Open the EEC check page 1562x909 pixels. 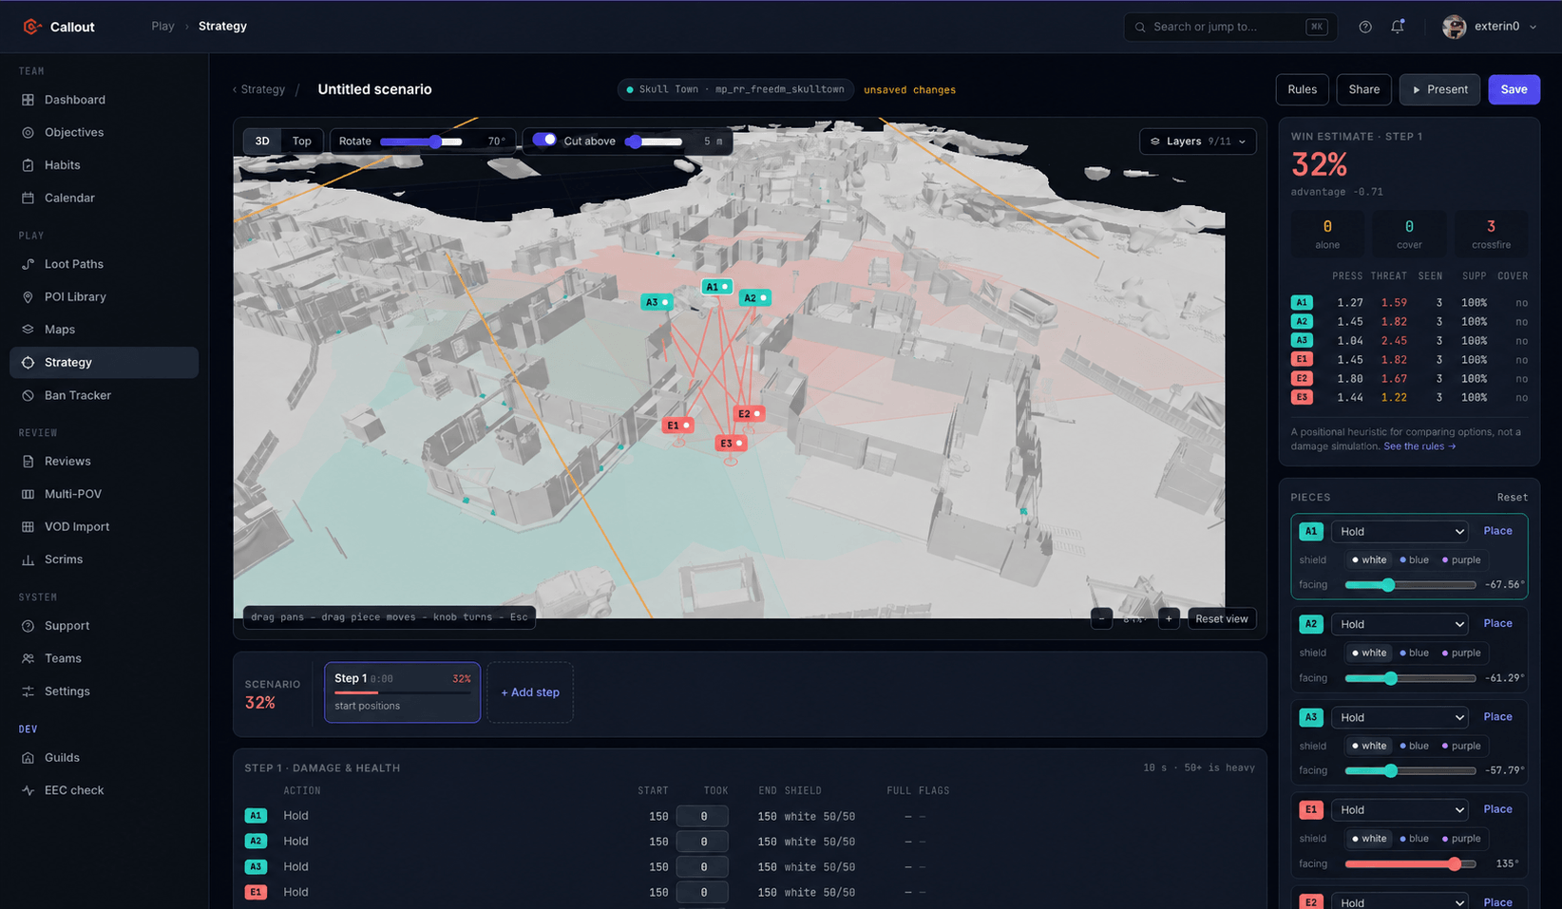(x=104, y=790)
